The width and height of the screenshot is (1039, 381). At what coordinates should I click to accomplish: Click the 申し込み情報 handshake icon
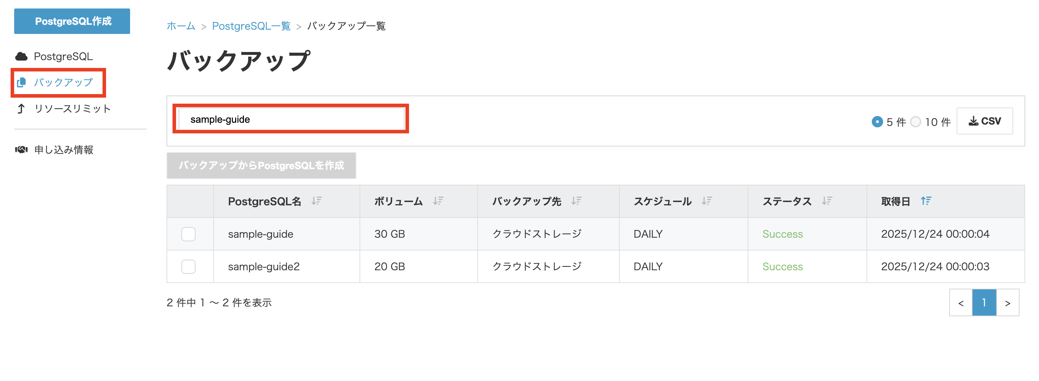[x=21, y=150]
